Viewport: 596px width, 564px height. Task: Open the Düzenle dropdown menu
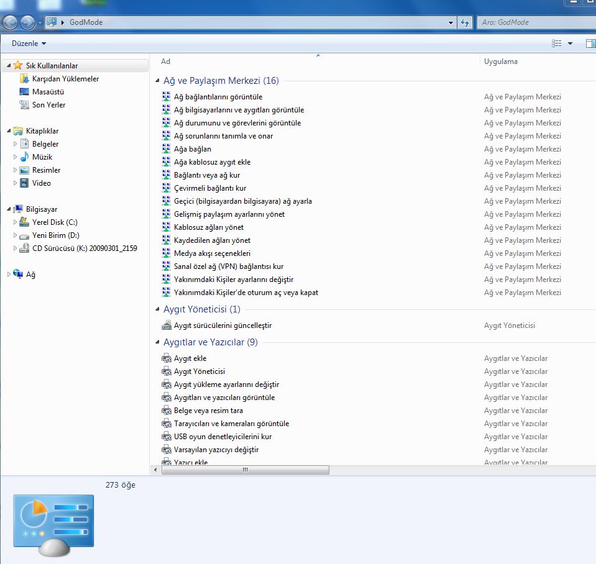(29, 43)
